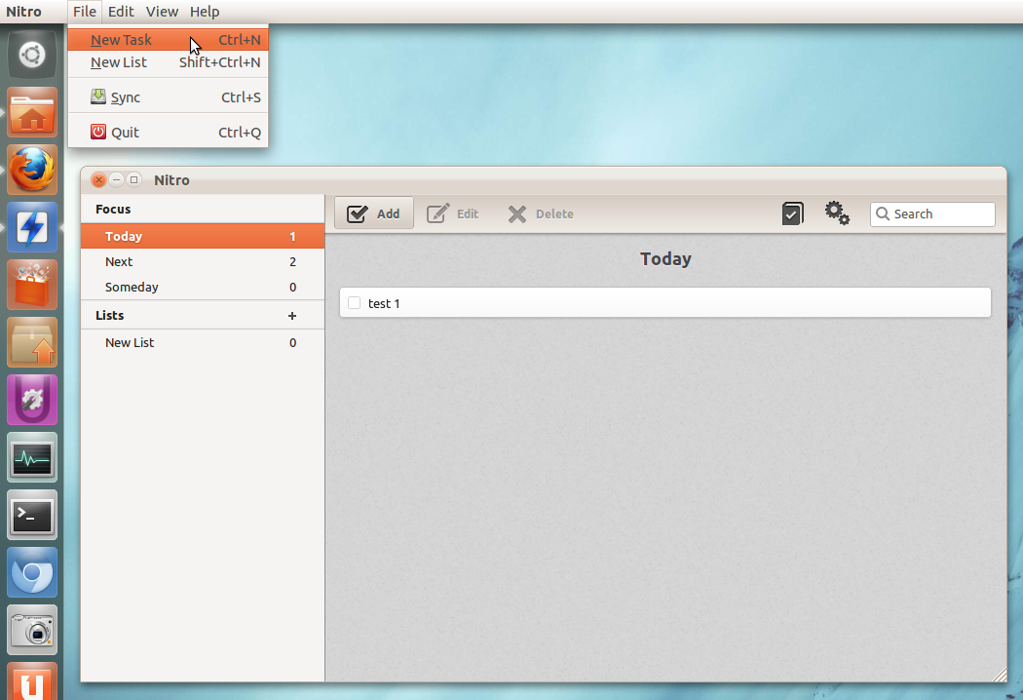Click the Today heading above tasks
Image resolution: width=1023 pixels, height=700 pixels.
[x=665, y=259]
